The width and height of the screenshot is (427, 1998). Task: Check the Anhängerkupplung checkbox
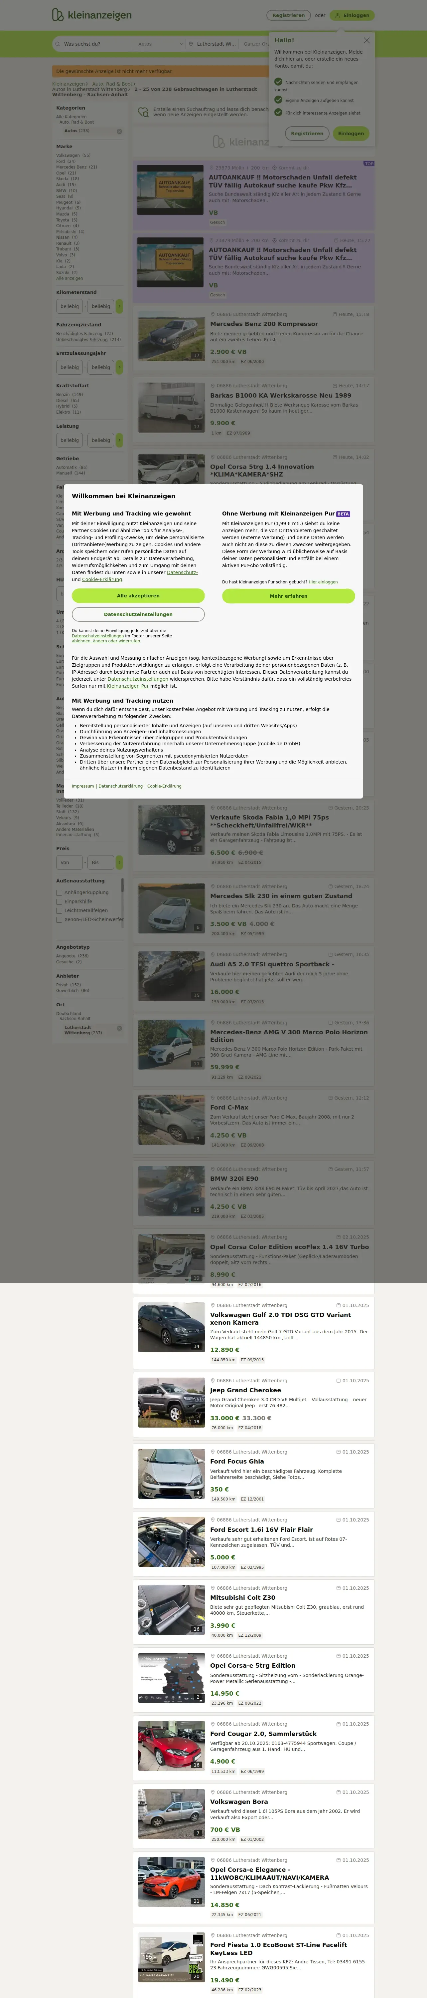pos(59,893)
